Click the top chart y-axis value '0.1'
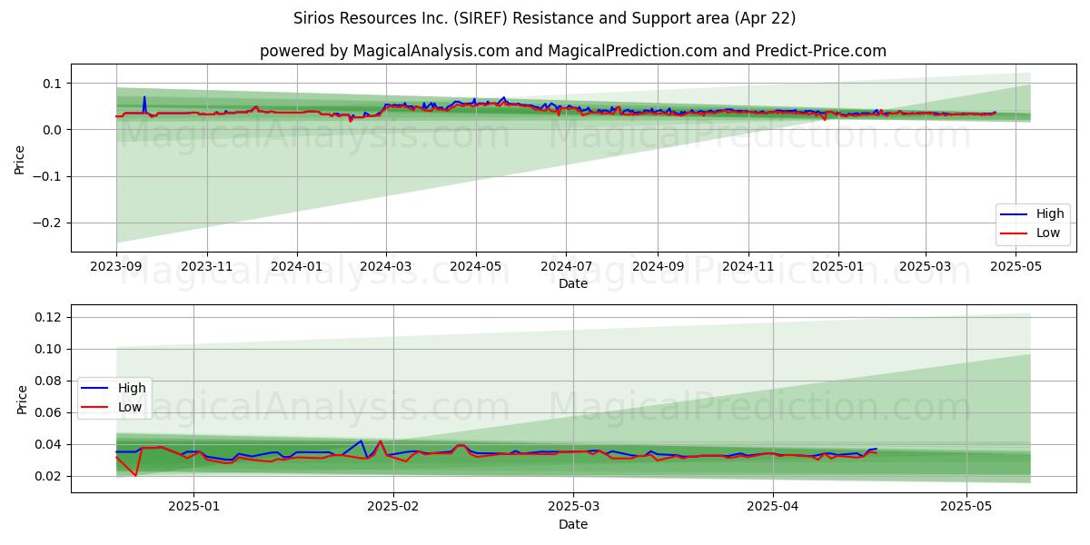Image resolution: width=1090 pixels, height=545 pixels. 53,84
